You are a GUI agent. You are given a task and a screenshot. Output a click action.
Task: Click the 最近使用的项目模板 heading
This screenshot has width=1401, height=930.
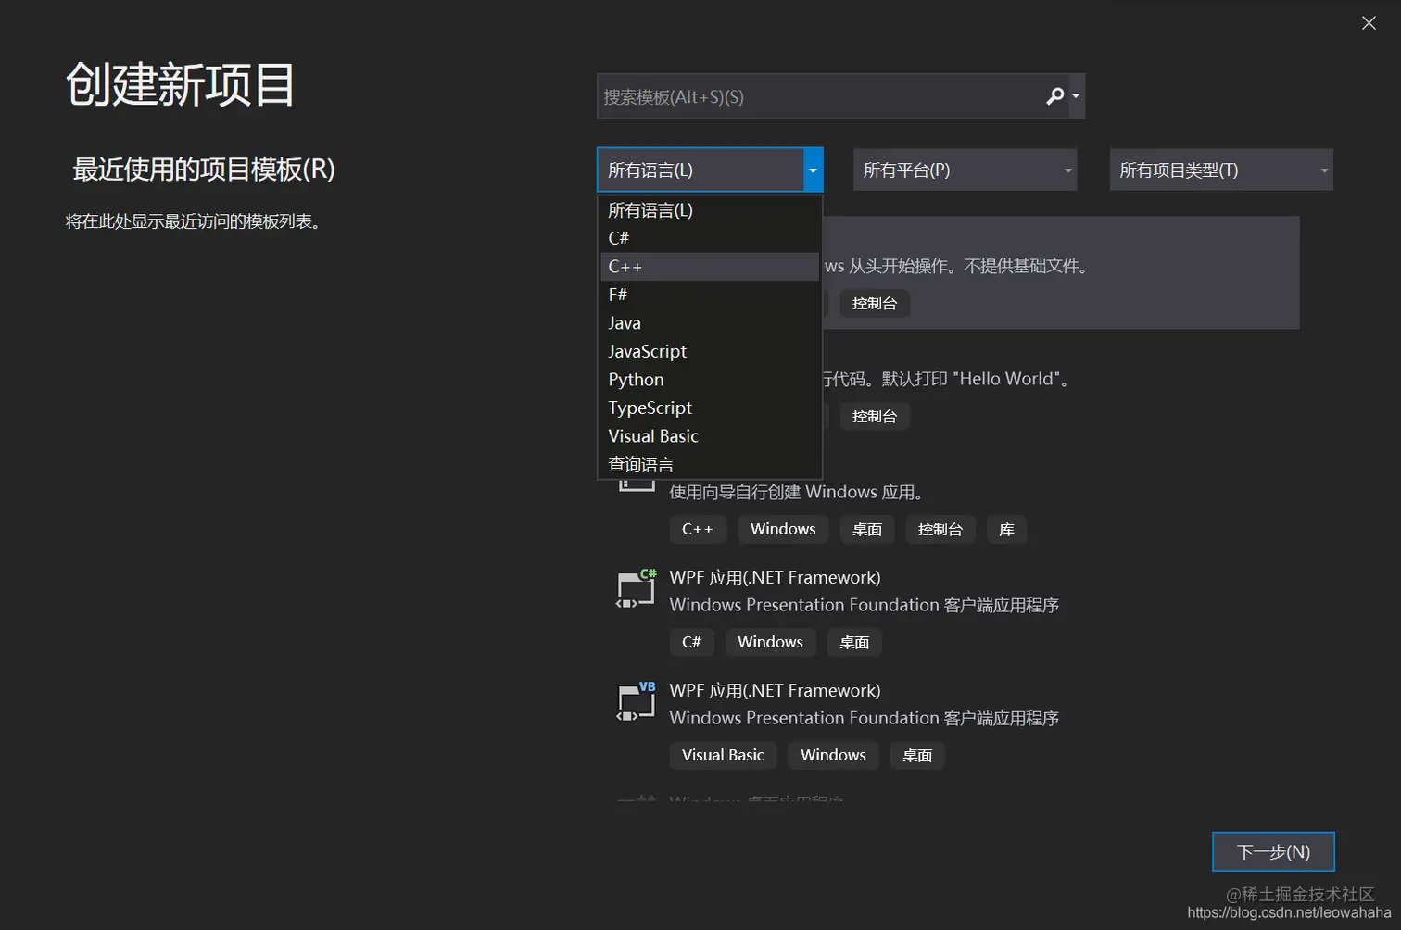point(204,170)
